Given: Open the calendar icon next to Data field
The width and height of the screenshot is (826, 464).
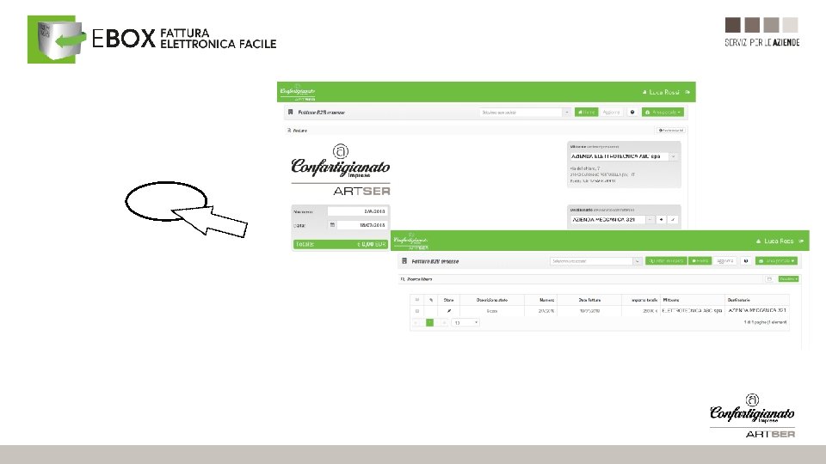Looking at the screenshot, I should pos(332,224).
